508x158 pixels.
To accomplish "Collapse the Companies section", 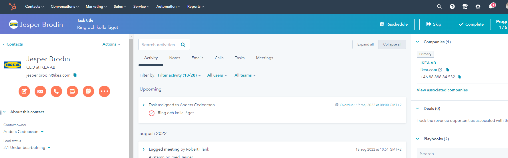I will 418,42.
